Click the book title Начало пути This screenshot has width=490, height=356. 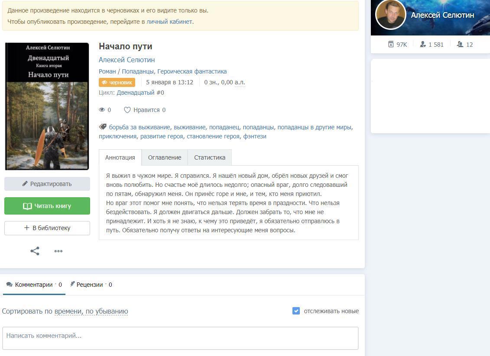tap(126, 46)
